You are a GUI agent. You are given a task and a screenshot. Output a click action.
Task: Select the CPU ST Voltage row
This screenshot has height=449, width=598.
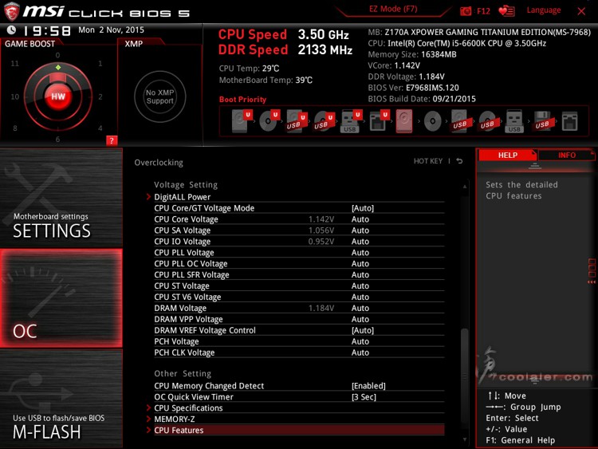tap(299, 286)
